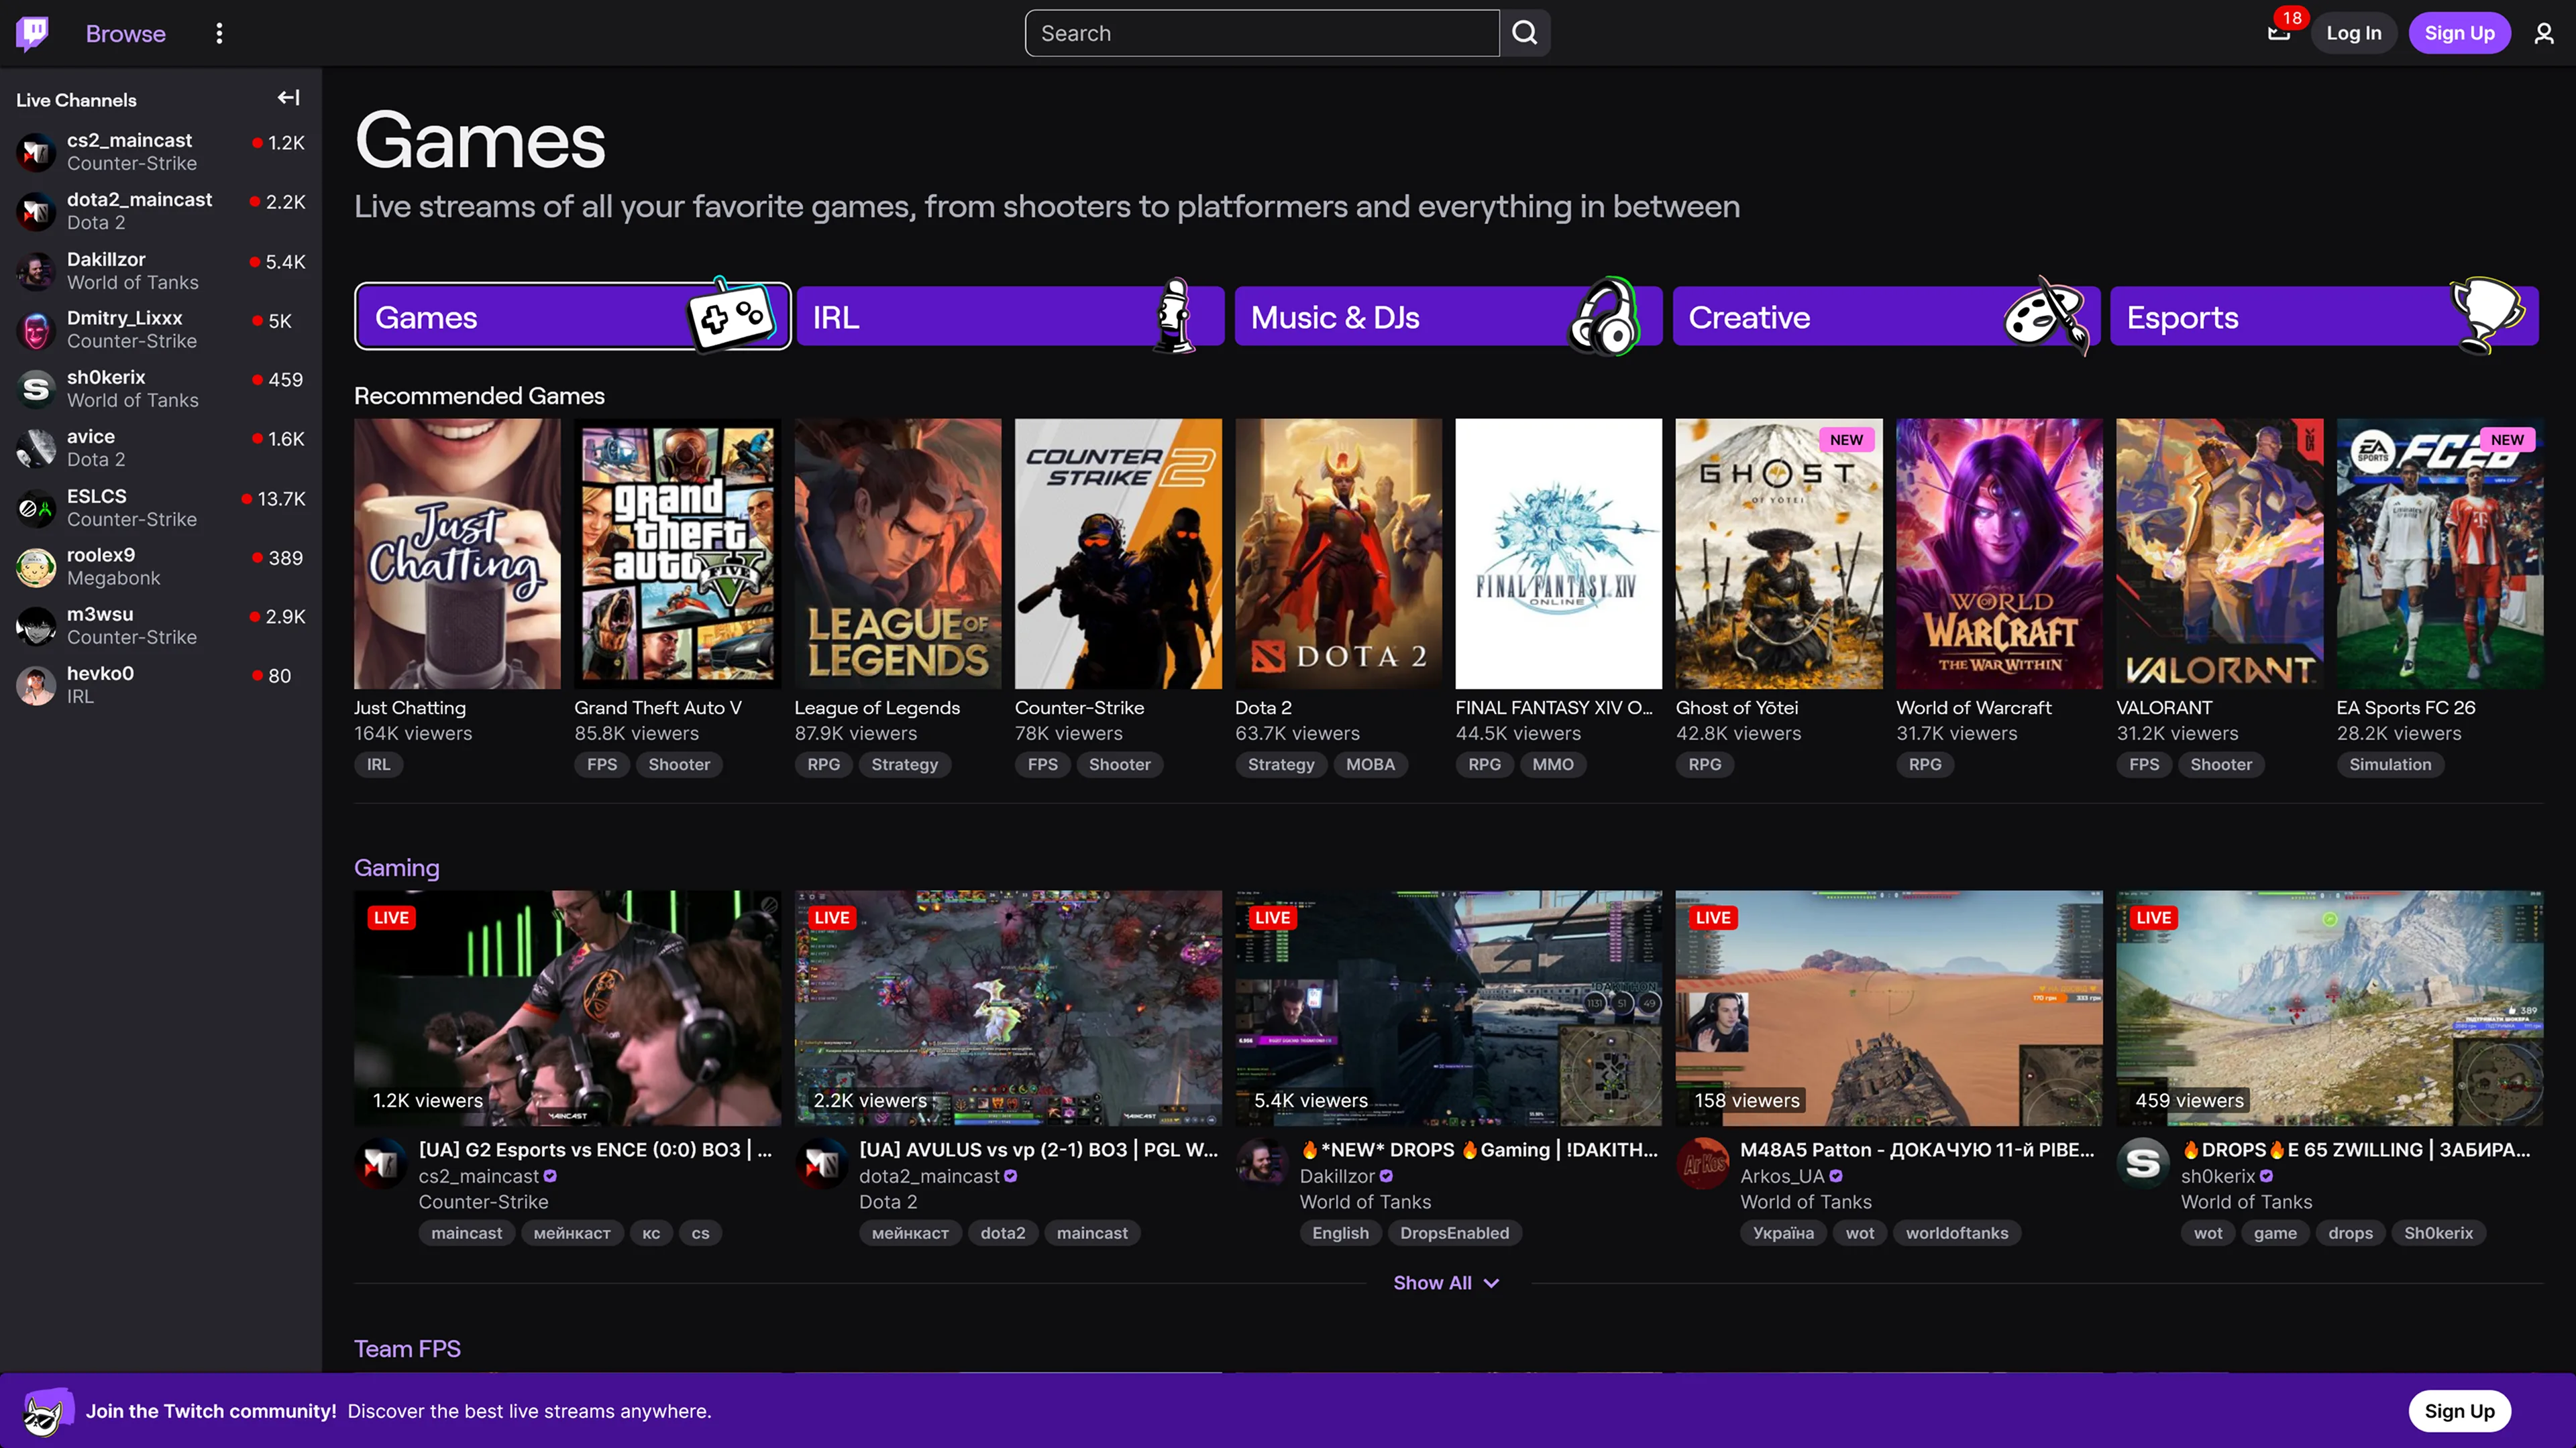Click the search magnifier button
Viewport: 2576px width, 1448px height.
pyautogui.click(x=1524, y=33)
